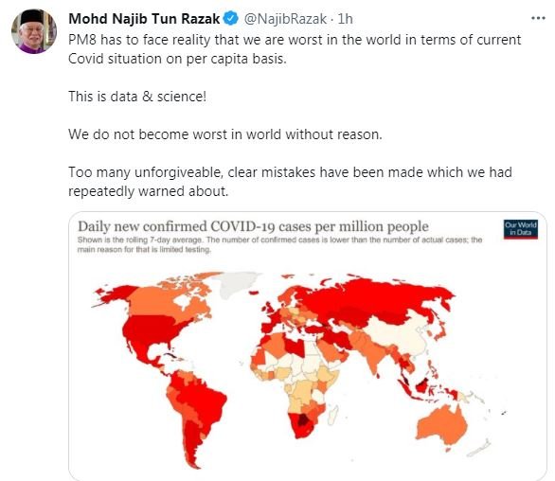Click the Our World in Data logo
The width and height of the screenshot is (555, 481).
(x=521, y=229)
